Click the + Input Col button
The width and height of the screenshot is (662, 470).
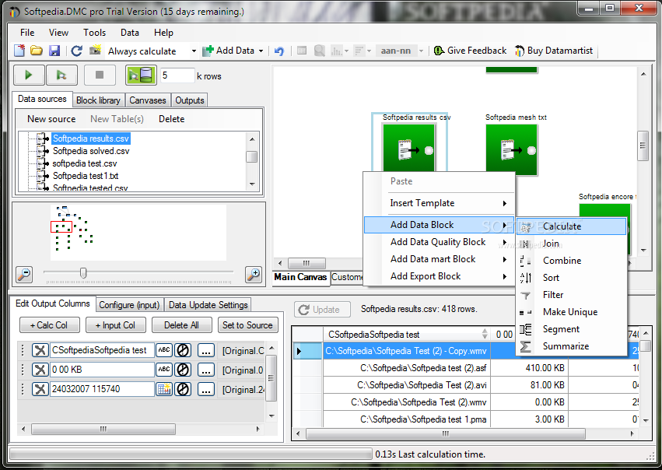(x=116, y=325)
